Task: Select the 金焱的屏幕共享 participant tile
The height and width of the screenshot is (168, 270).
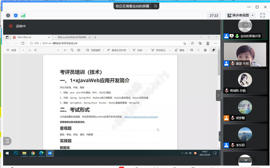Action: (x=245, y=30)
